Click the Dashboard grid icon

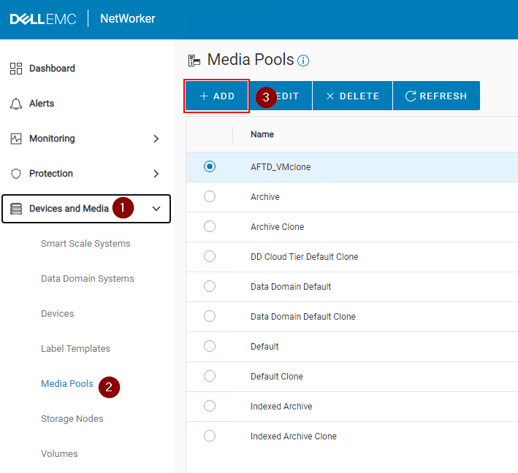pos(16,69)
